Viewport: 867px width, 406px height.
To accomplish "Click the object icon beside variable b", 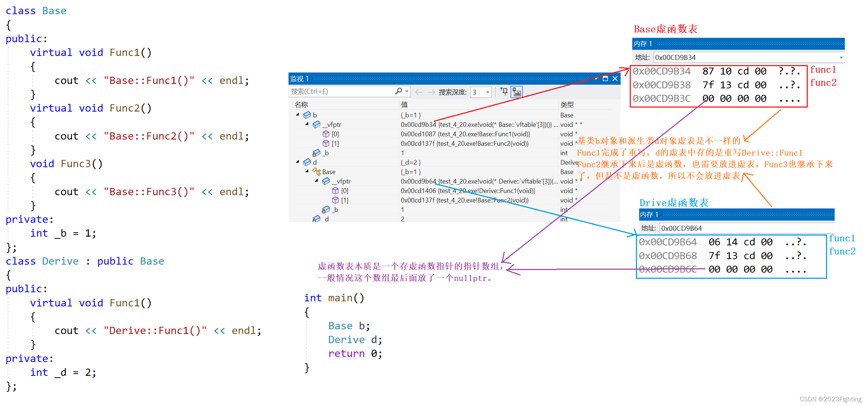I will tap(307, 115).
